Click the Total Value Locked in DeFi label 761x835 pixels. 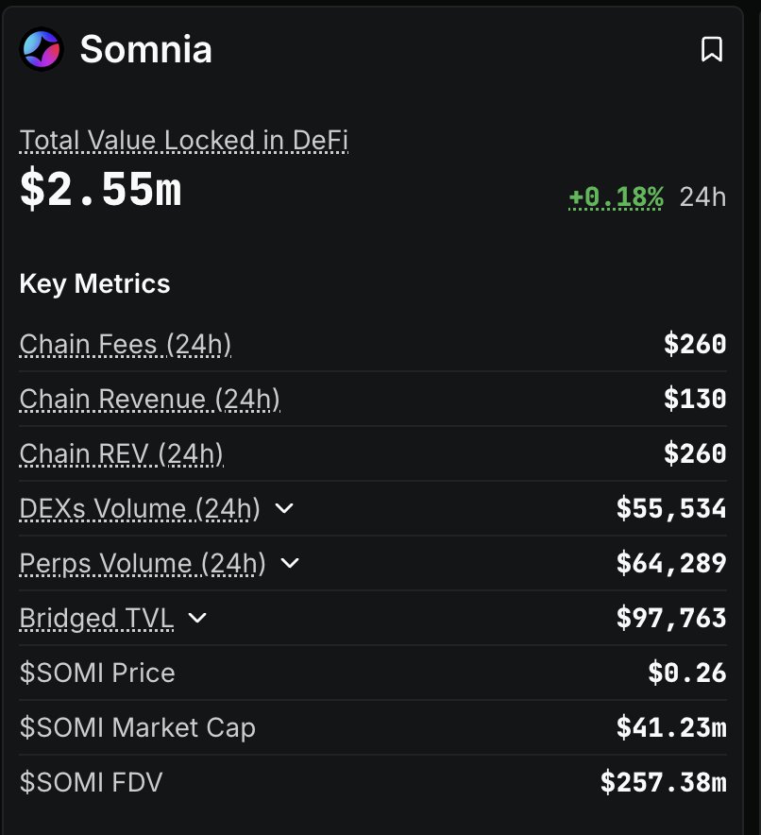[x=184, y=141]
